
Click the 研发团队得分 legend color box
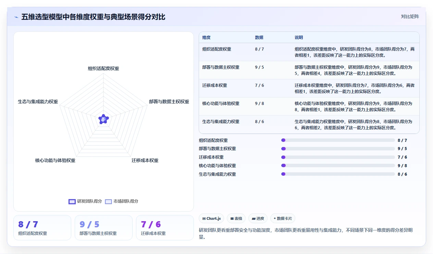pos(72,202)
